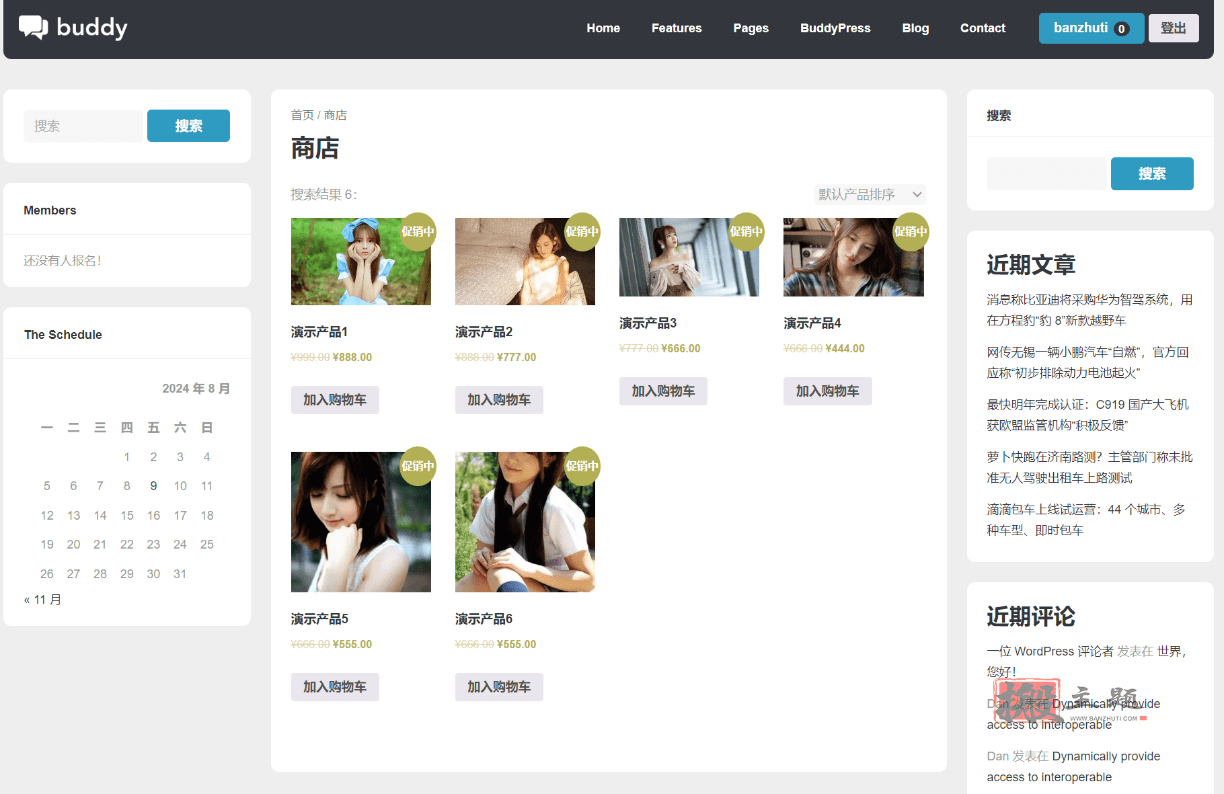Click the 登出 logout button
Image resolution: width=1224 pixels, height=794 pixels.
point(1174,28)
